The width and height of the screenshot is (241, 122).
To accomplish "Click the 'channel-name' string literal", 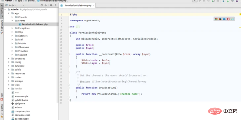I will point(129,94).
